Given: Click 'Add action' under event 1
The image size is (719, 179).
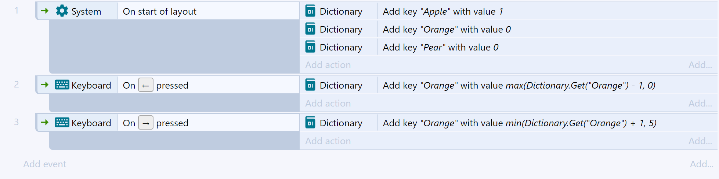Looking at the screenshot, I should [x=328, y=65].
